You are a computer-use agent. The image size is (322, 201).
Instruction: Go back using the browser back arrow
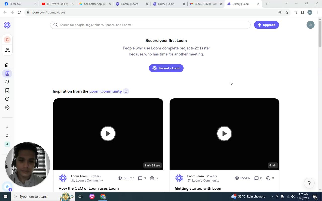pyautogui.click(x=5, y=12)
